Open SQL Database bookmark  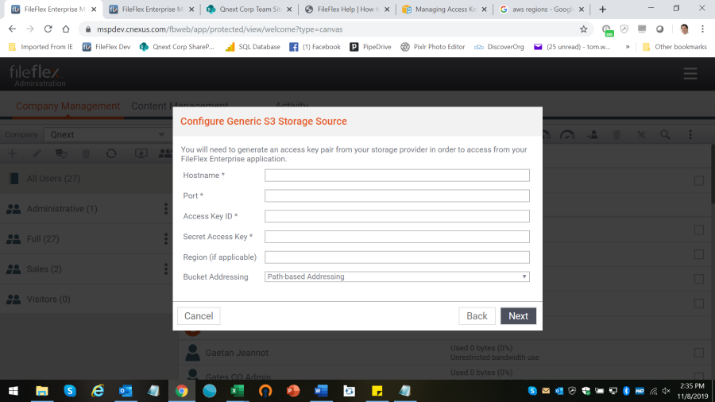tap(253, 47)
